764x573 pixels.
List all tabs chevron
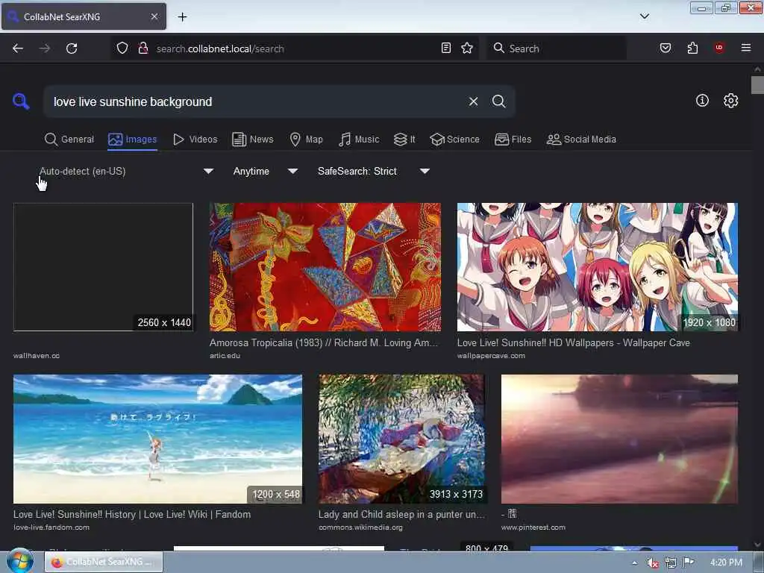(644, 16)
